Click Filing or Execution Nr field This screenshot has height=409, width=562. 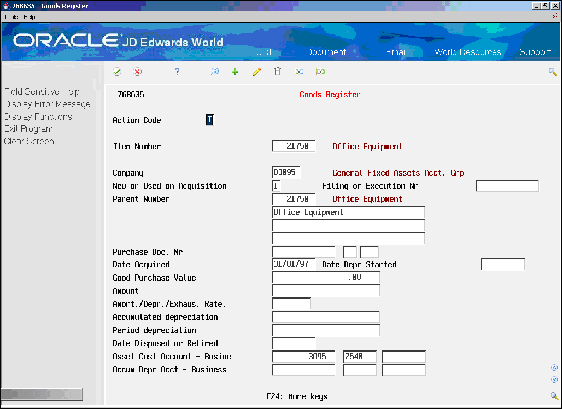(x=507, y=186)
